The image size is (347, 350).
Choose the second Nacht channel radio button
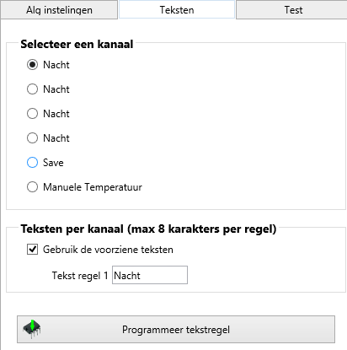point(32,89)
